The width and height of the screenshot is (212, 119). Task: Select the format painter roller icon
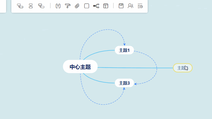point(68,6)
